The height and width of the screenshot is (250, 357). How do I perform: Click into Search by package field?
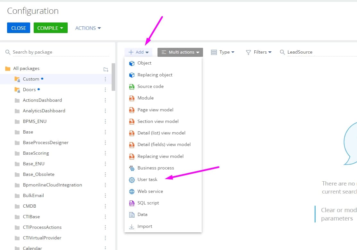61,52
